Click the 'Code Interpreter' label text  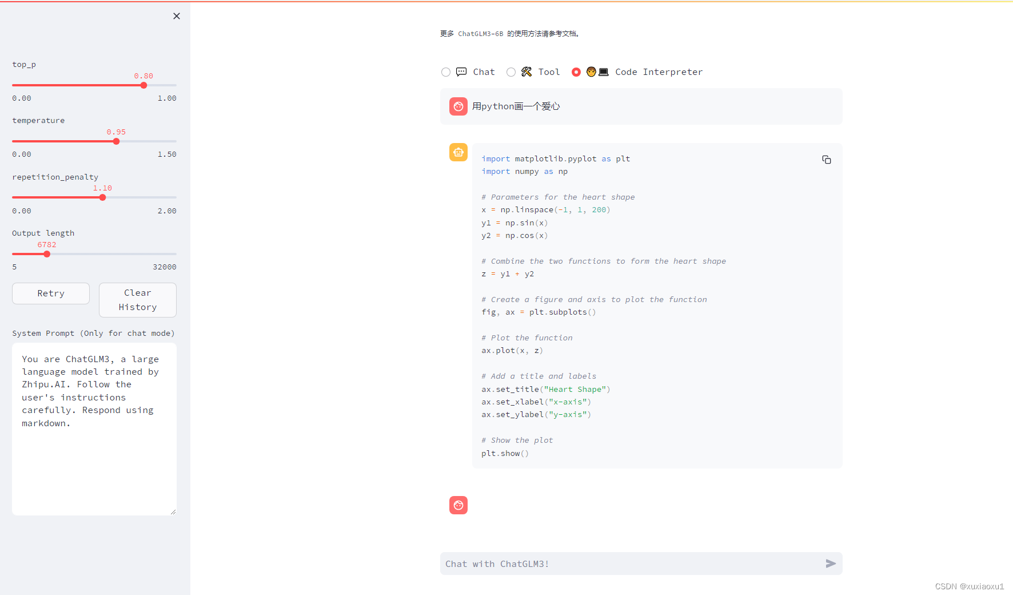[x=659, y=72]
